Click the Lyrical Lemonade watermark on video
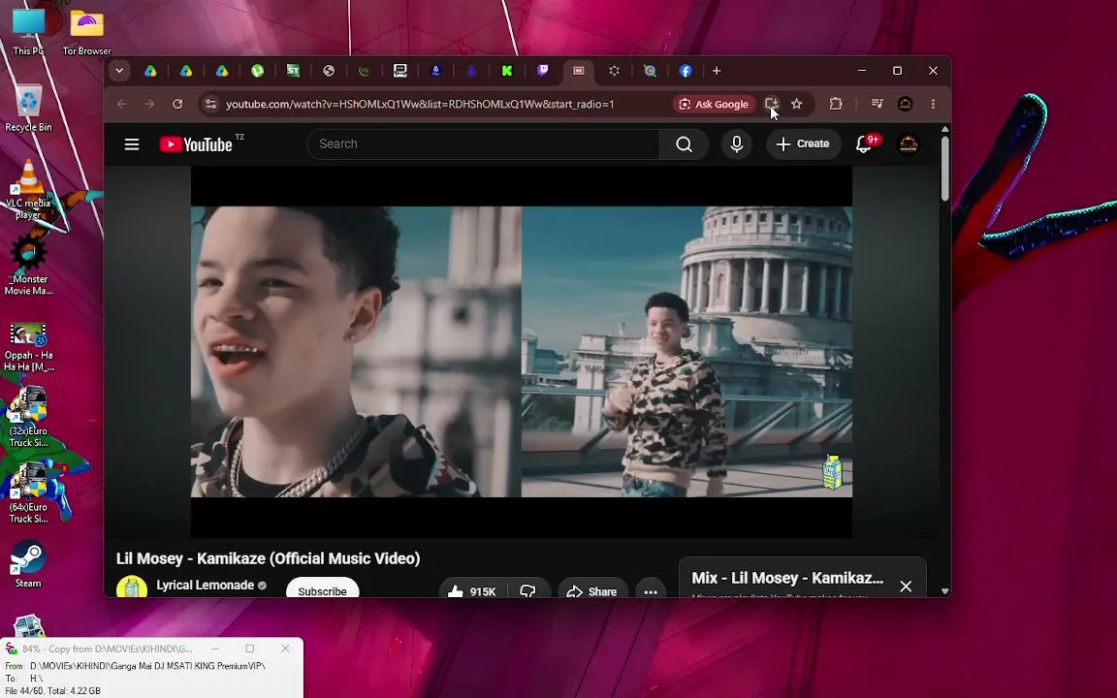 [832, 471]
